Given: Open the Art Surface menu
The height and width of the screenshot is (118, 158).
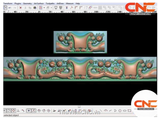Looking at the screenshot, I should pyautogui.click(x=39, y=3).
